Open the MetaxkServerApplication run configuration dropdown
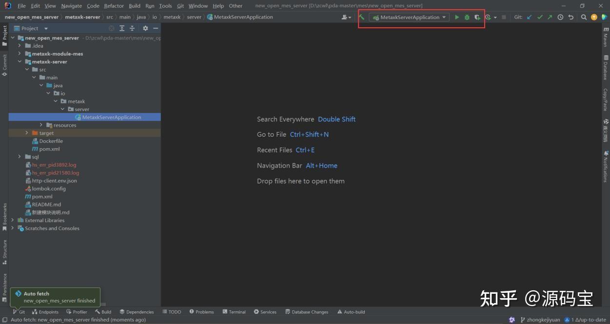This screenshot has height=324, width=610. (x=409, y=17)
